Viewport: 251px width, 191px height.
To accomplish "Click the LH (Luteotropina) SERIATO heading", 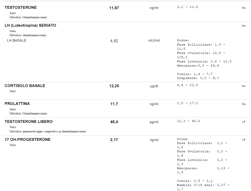I will point(30,26).
